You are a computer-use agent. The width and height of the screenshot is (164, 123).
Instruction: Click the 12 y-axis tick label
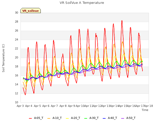(x=16, y=93)
